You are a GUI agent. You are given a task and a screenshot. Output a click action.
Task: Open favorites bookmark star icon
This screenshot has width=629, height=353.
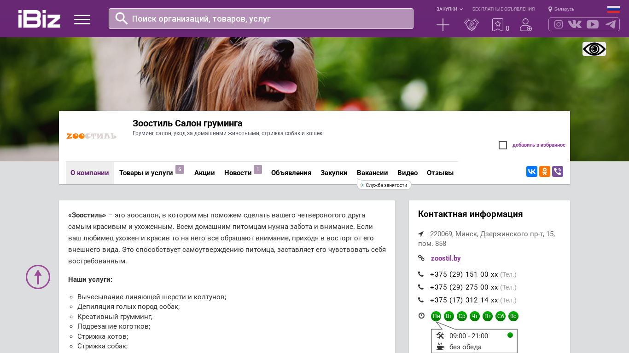[497, 25]
